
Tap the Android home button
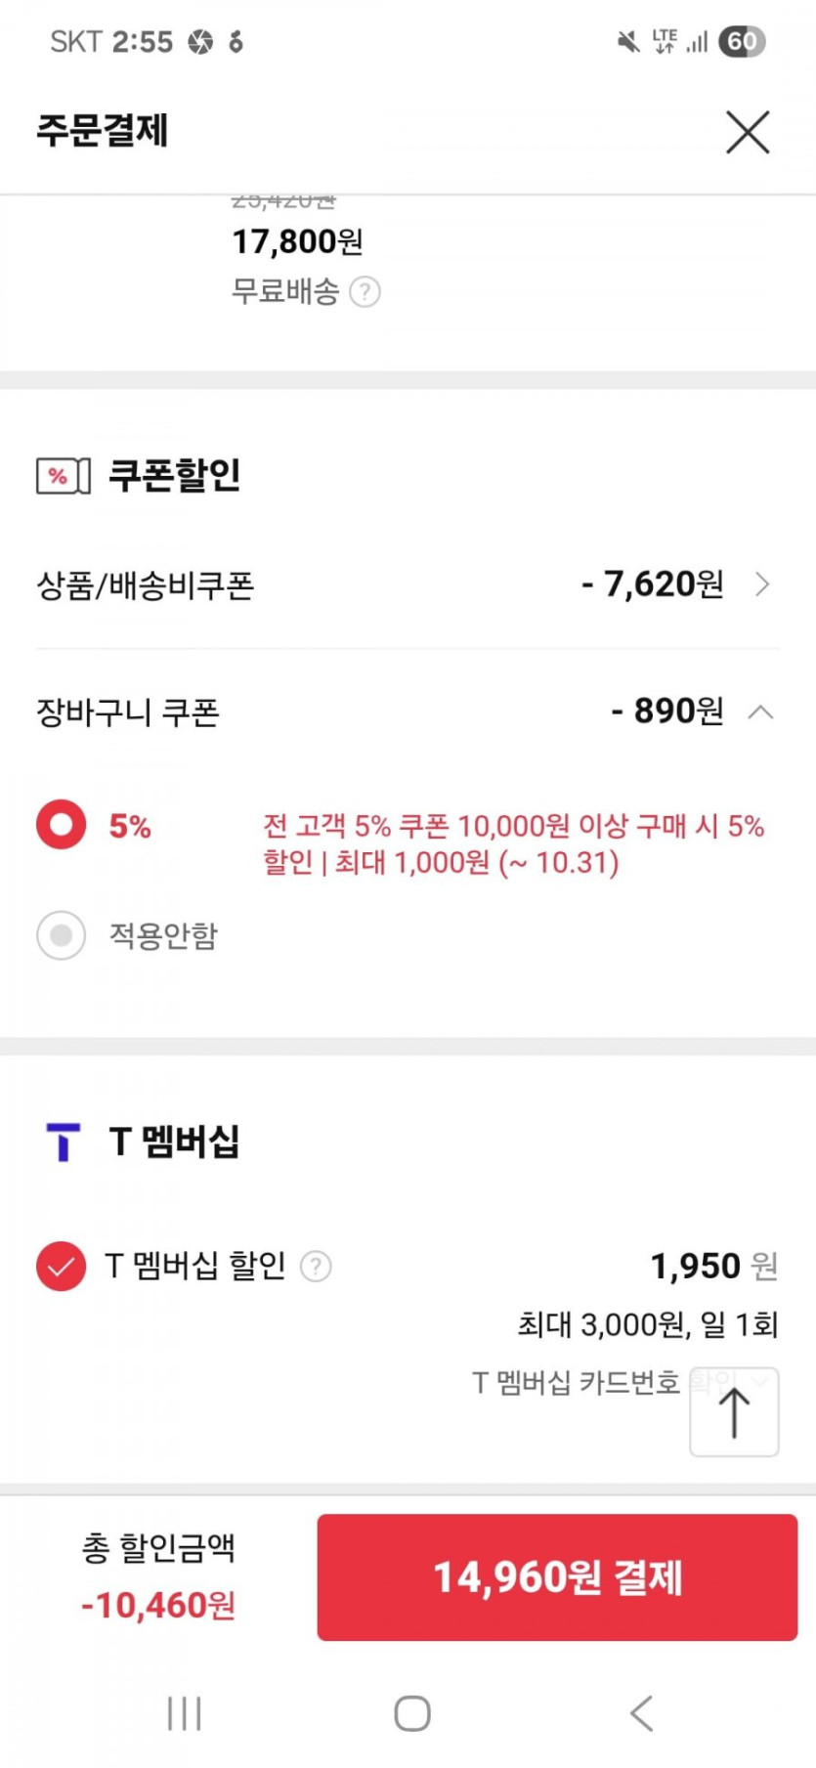pos(411,1712)
